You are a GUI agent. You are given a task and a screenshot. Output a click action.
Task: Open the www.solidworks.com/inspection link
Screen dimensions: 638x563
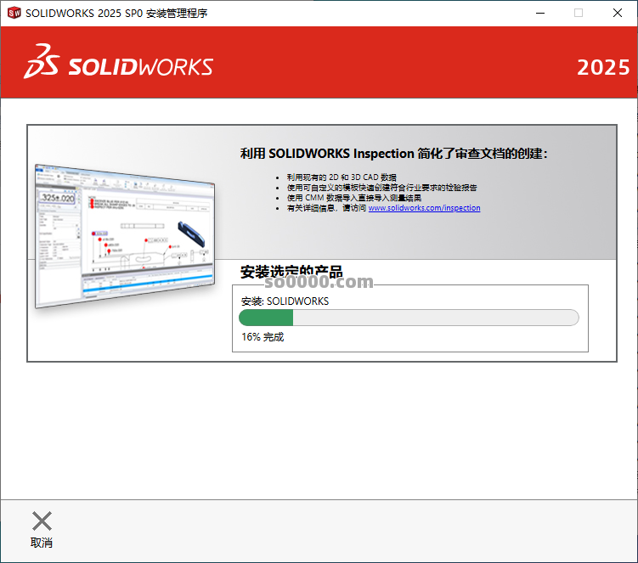[x=424, y=208]
